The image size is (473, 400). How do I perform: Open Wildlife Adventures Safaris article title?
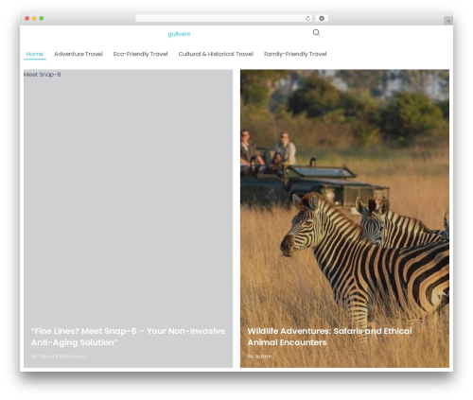[x=329, y=337]
